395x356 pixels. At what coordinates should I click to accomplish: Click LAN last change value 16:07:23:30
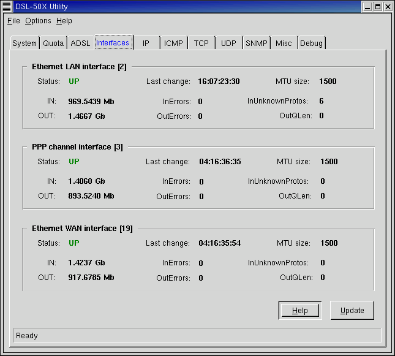[219, 81]
